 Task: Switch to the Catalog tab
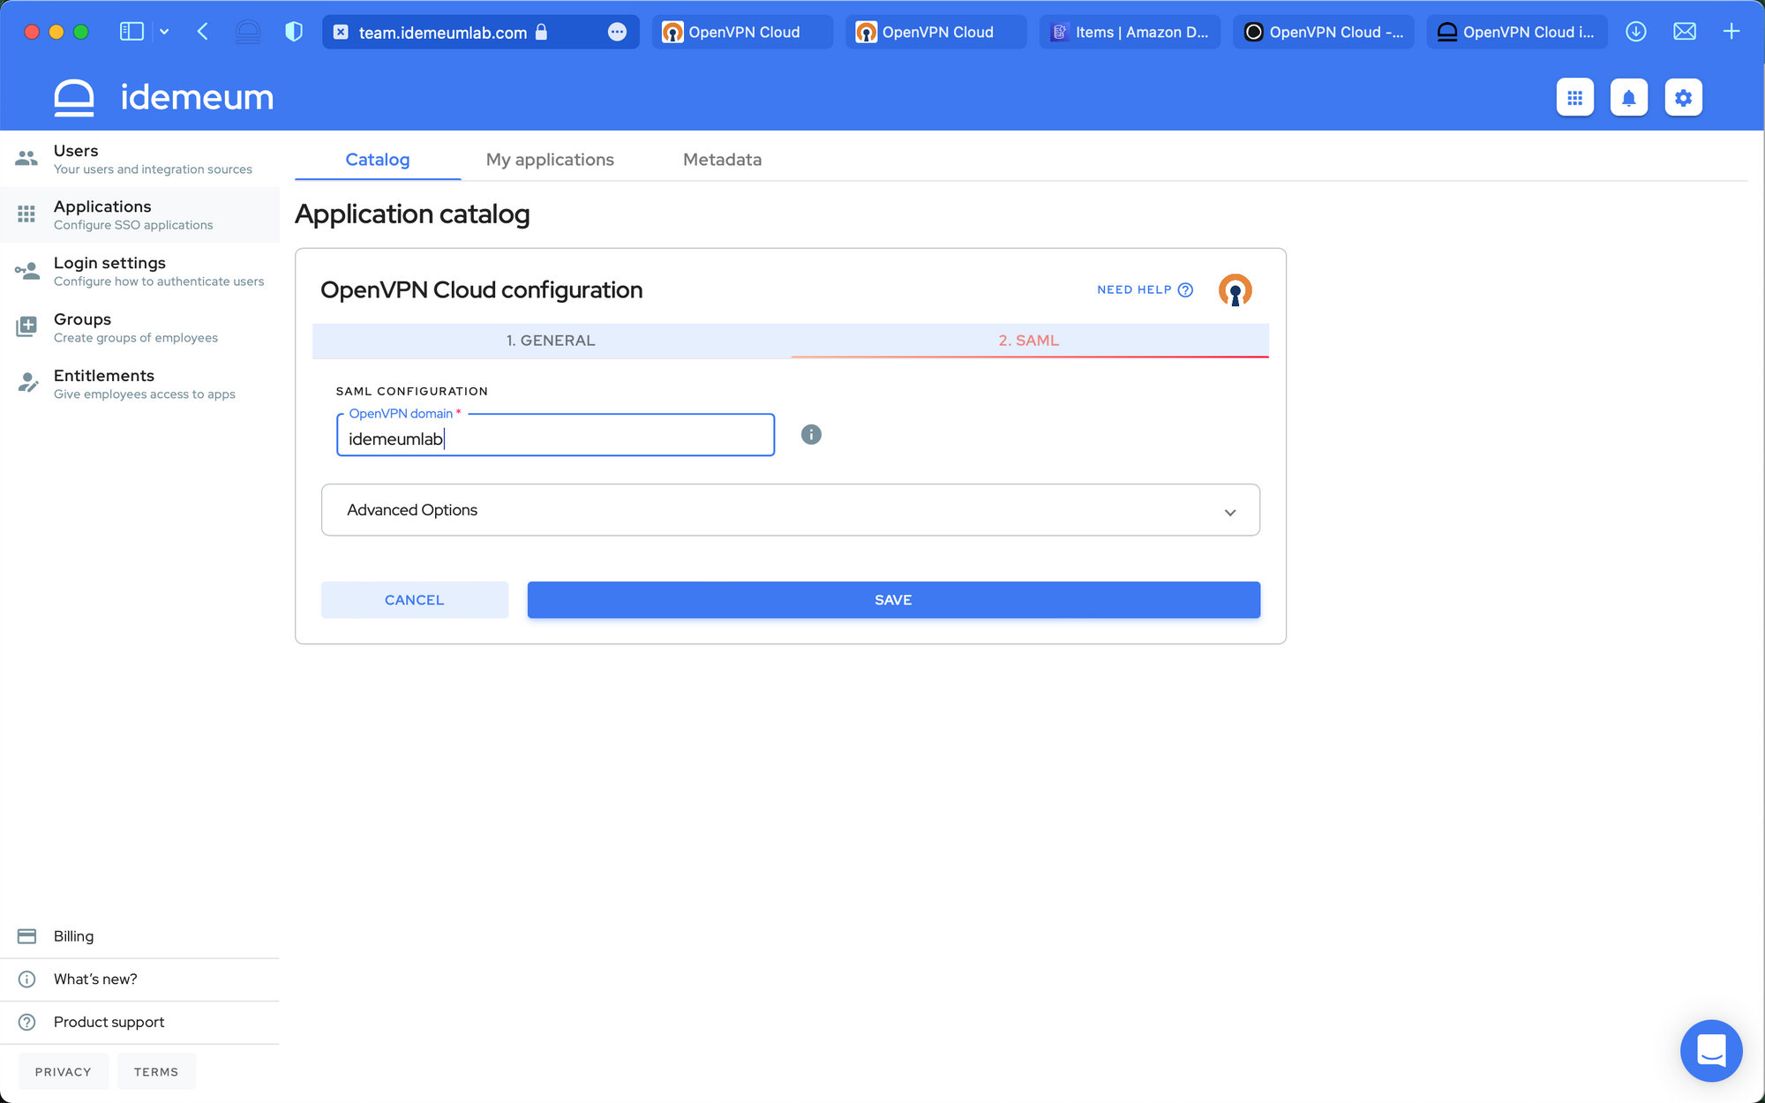coord(377,160)
